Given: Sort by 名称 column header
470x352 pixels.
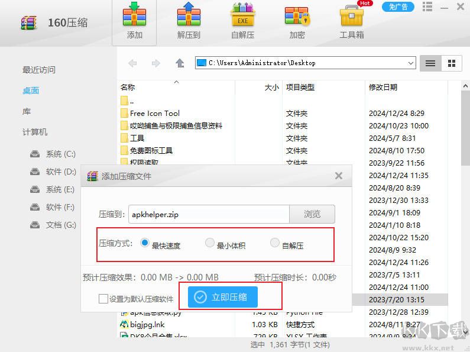Looking at the screenshot, I should pos(128,87).
